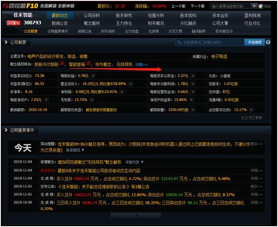Open 详情>> for investor interaction row

click(x=256, y=171)
